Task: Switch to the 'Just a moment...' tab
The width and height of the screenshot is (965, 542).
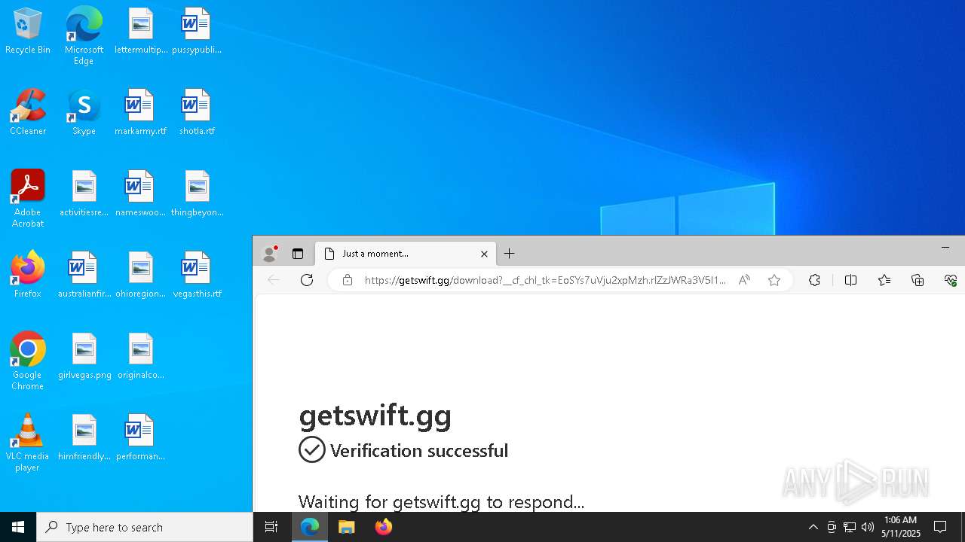Action: (x=406, y=254)
